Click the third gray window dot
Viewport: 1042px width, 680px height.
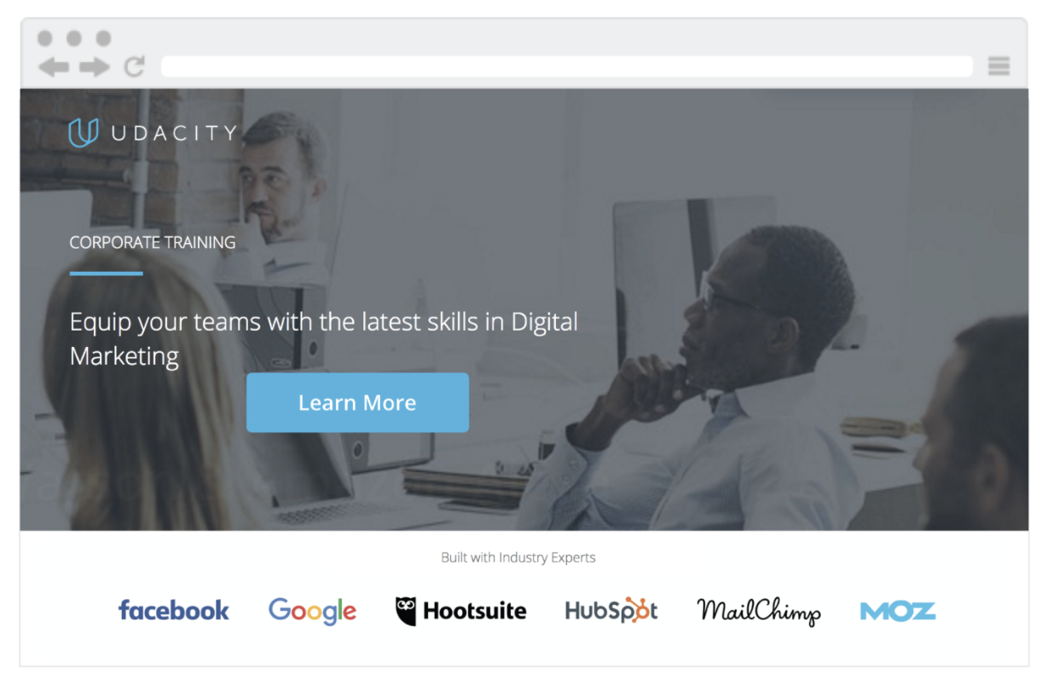103,38
